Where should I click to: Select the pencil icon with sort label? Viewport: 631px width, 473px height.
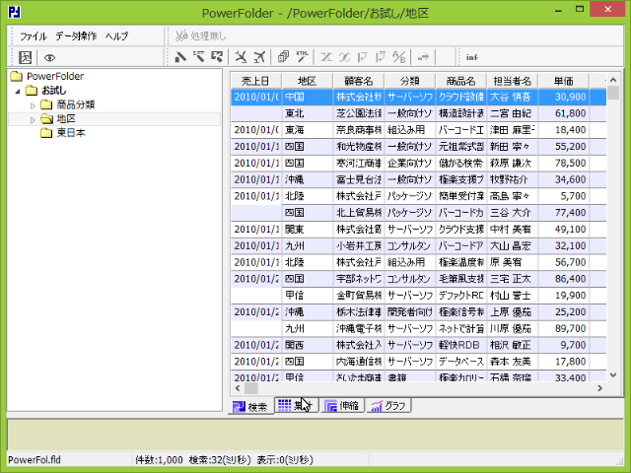coord(199,57)
